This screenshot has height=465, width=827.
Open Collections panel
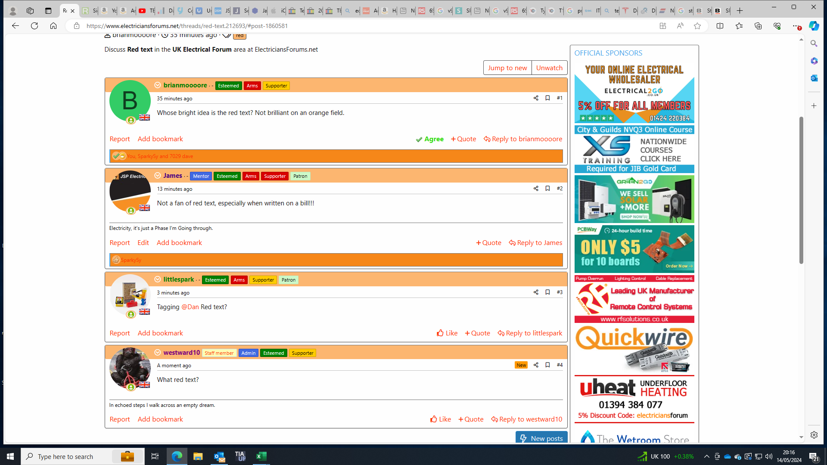(758, 26)
